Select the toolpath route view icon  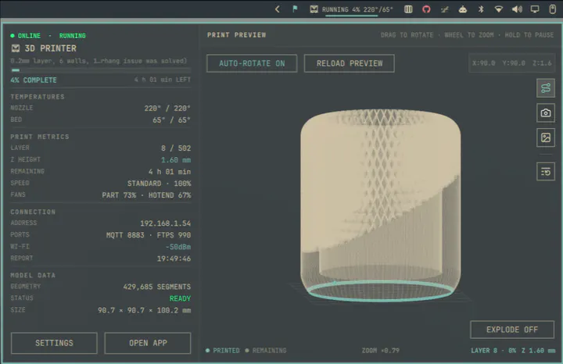[546, 88]
